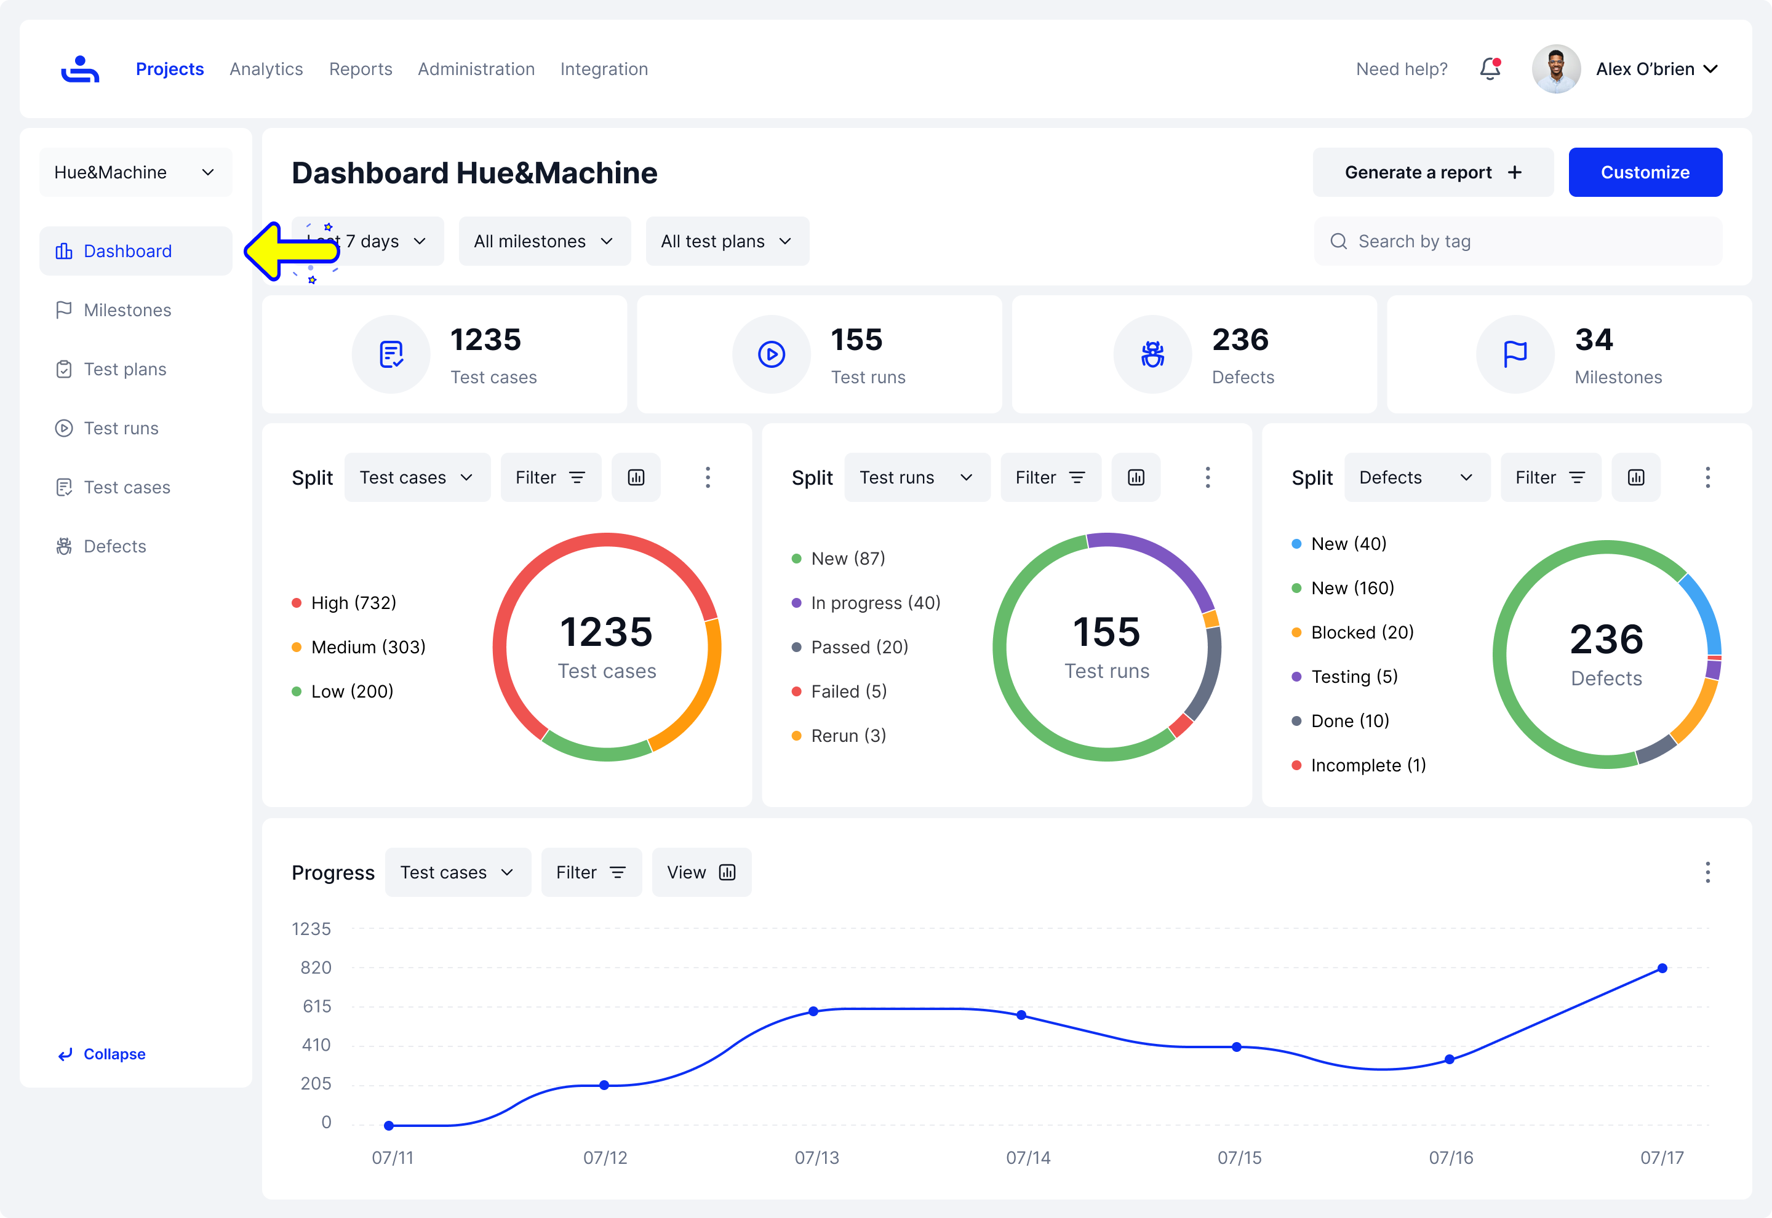
Task: Open the Progress panel three-dot menu
Action: [1707, 872]
